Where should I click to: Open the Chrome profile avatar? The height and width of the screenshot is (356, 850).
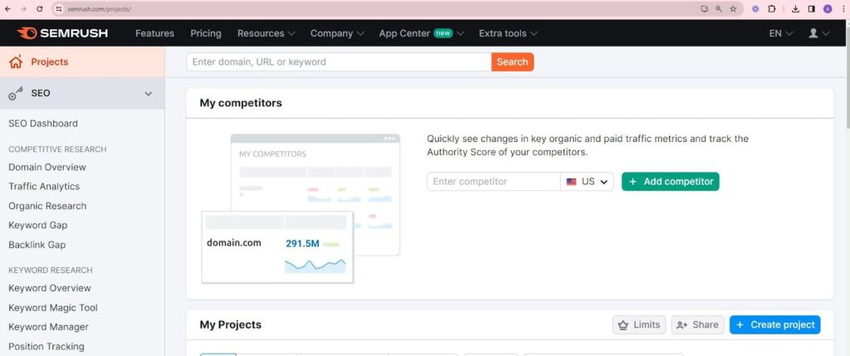828,9
